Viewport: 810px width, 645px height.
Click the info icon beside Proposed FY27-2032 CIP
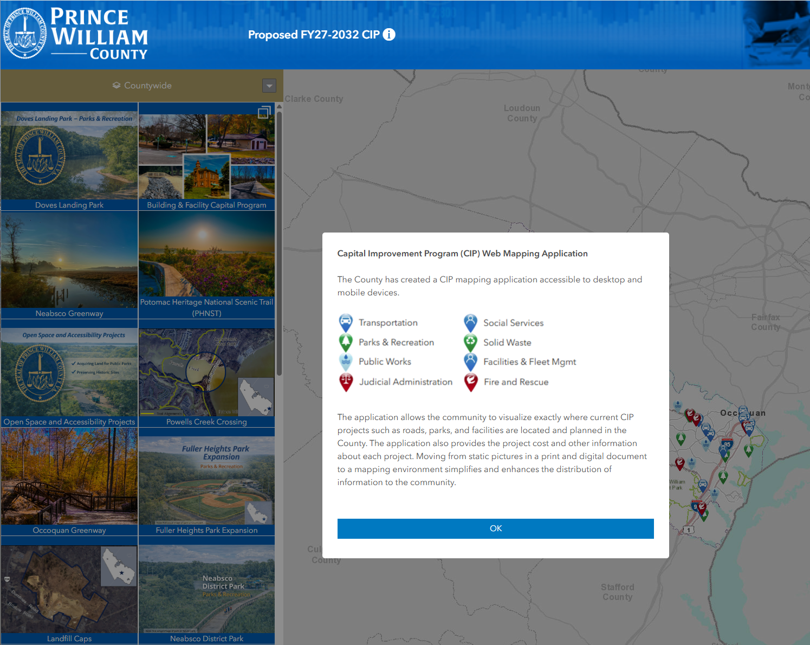tap(388, 34)
